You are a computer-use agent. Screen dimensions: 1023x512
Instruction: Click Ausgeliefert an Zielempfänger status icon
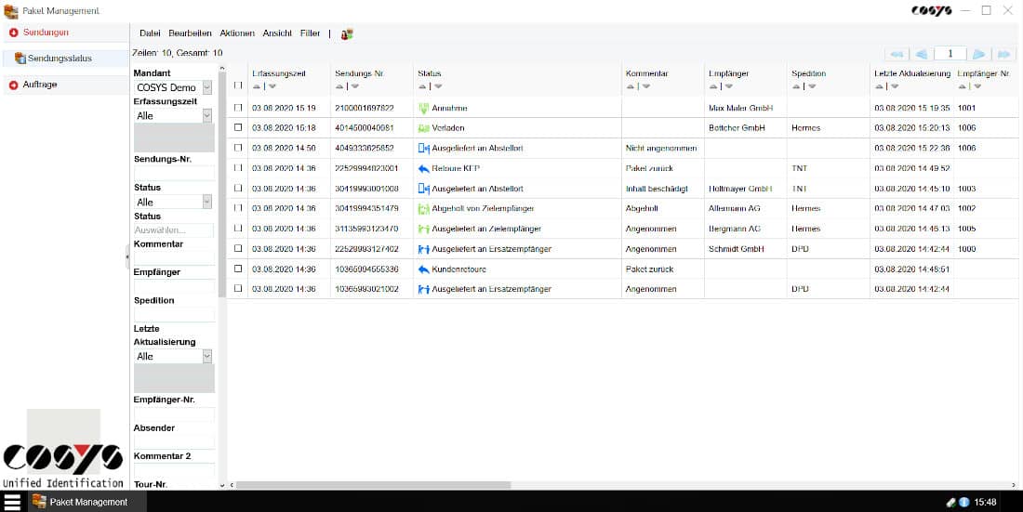(423, 229)
